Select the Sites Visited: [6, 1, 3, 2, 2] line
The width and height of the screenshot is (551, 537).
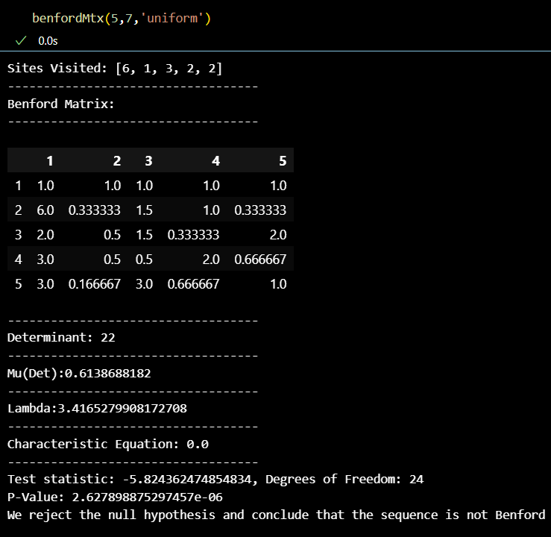tap(115, 68)
